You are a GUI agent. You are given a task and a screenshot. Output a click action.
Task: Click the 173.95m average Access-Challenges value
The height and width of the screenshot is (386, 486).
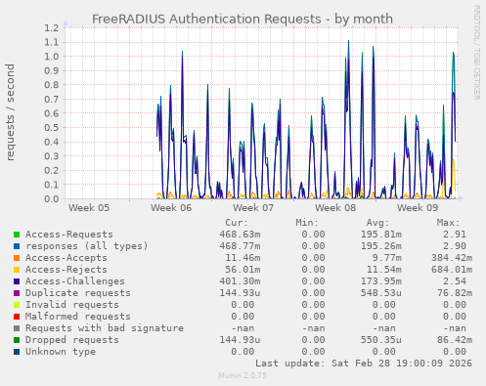click(381, 281)
